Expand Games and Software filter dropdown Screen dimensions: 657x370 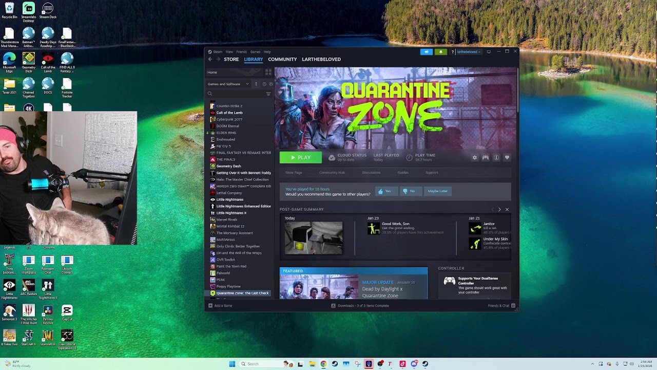(x=228, y=84)
